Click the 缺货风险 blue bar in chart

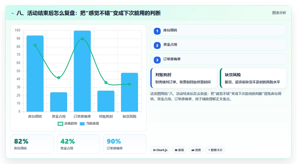point(129,92)
